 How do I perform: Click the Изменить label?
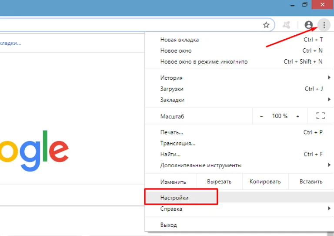[173, 182]
